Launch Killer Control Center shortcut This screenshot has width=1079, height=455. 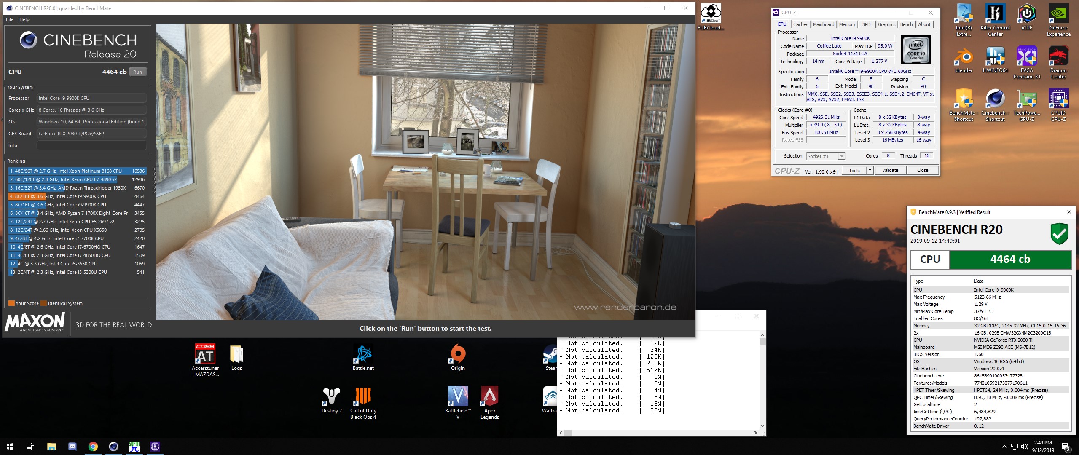pyautogui.click(x=995, y=20)
